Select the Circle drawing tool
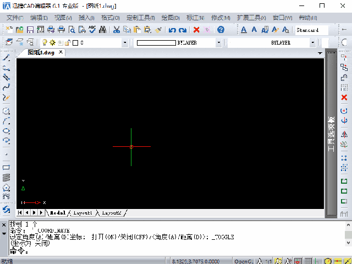This screenshot has height=264, width=352. [x=6, y=111]
